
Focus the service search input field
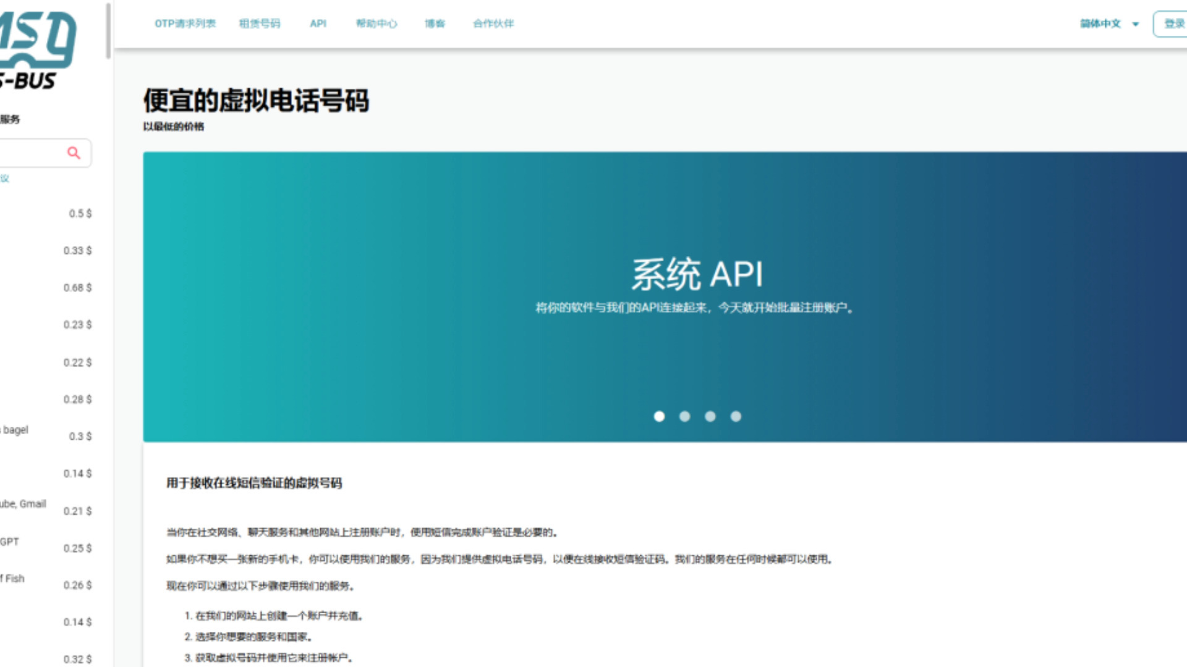point(45,153)
